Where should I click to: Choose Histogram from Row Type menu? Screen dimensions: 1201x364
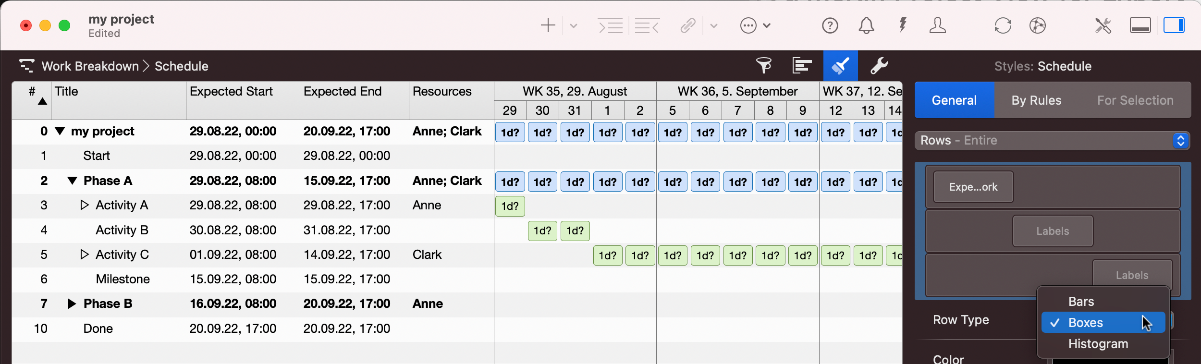click(1098, 344)
